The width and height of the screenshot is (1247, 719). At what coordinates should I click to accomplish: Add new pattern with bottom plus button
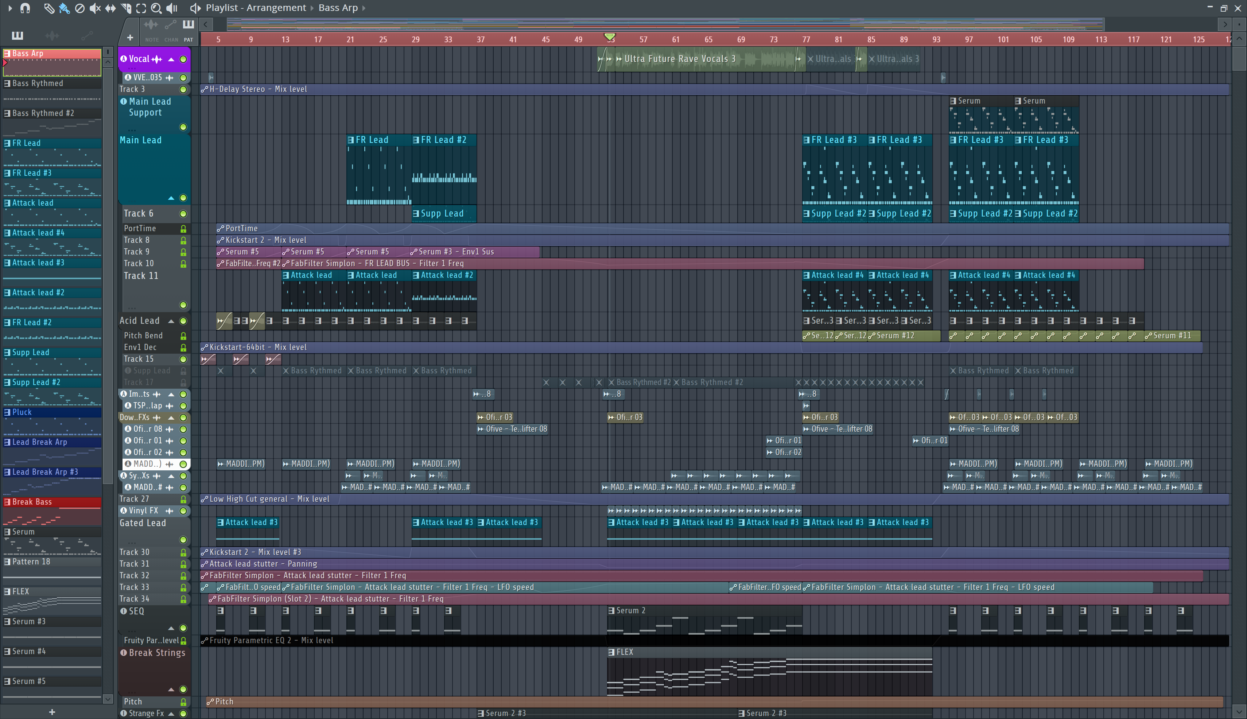(x=52, y=712)
